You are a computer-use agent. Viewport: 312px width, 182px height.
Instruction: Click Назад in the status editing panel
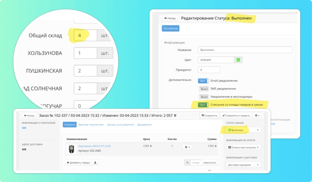[x=169, y=18]
